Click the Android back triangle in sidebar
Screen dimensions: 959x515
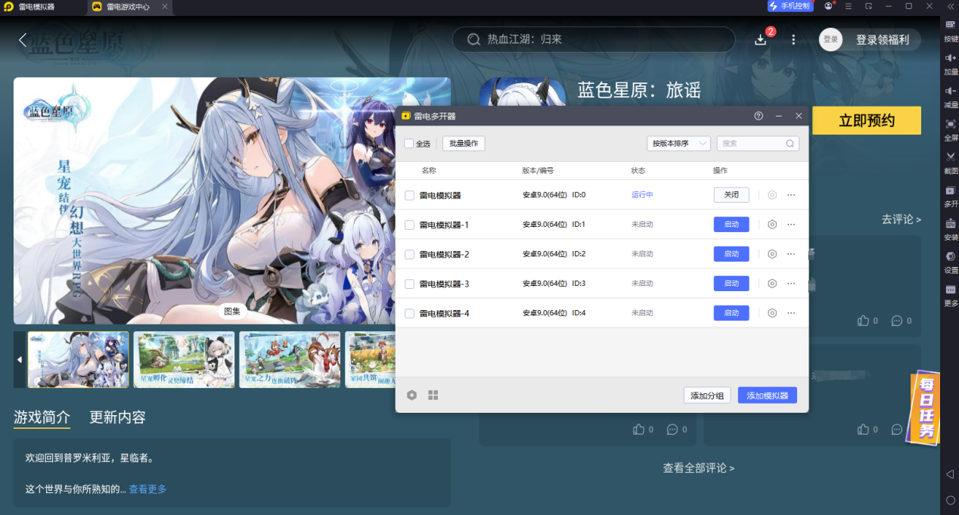(951, 474)
